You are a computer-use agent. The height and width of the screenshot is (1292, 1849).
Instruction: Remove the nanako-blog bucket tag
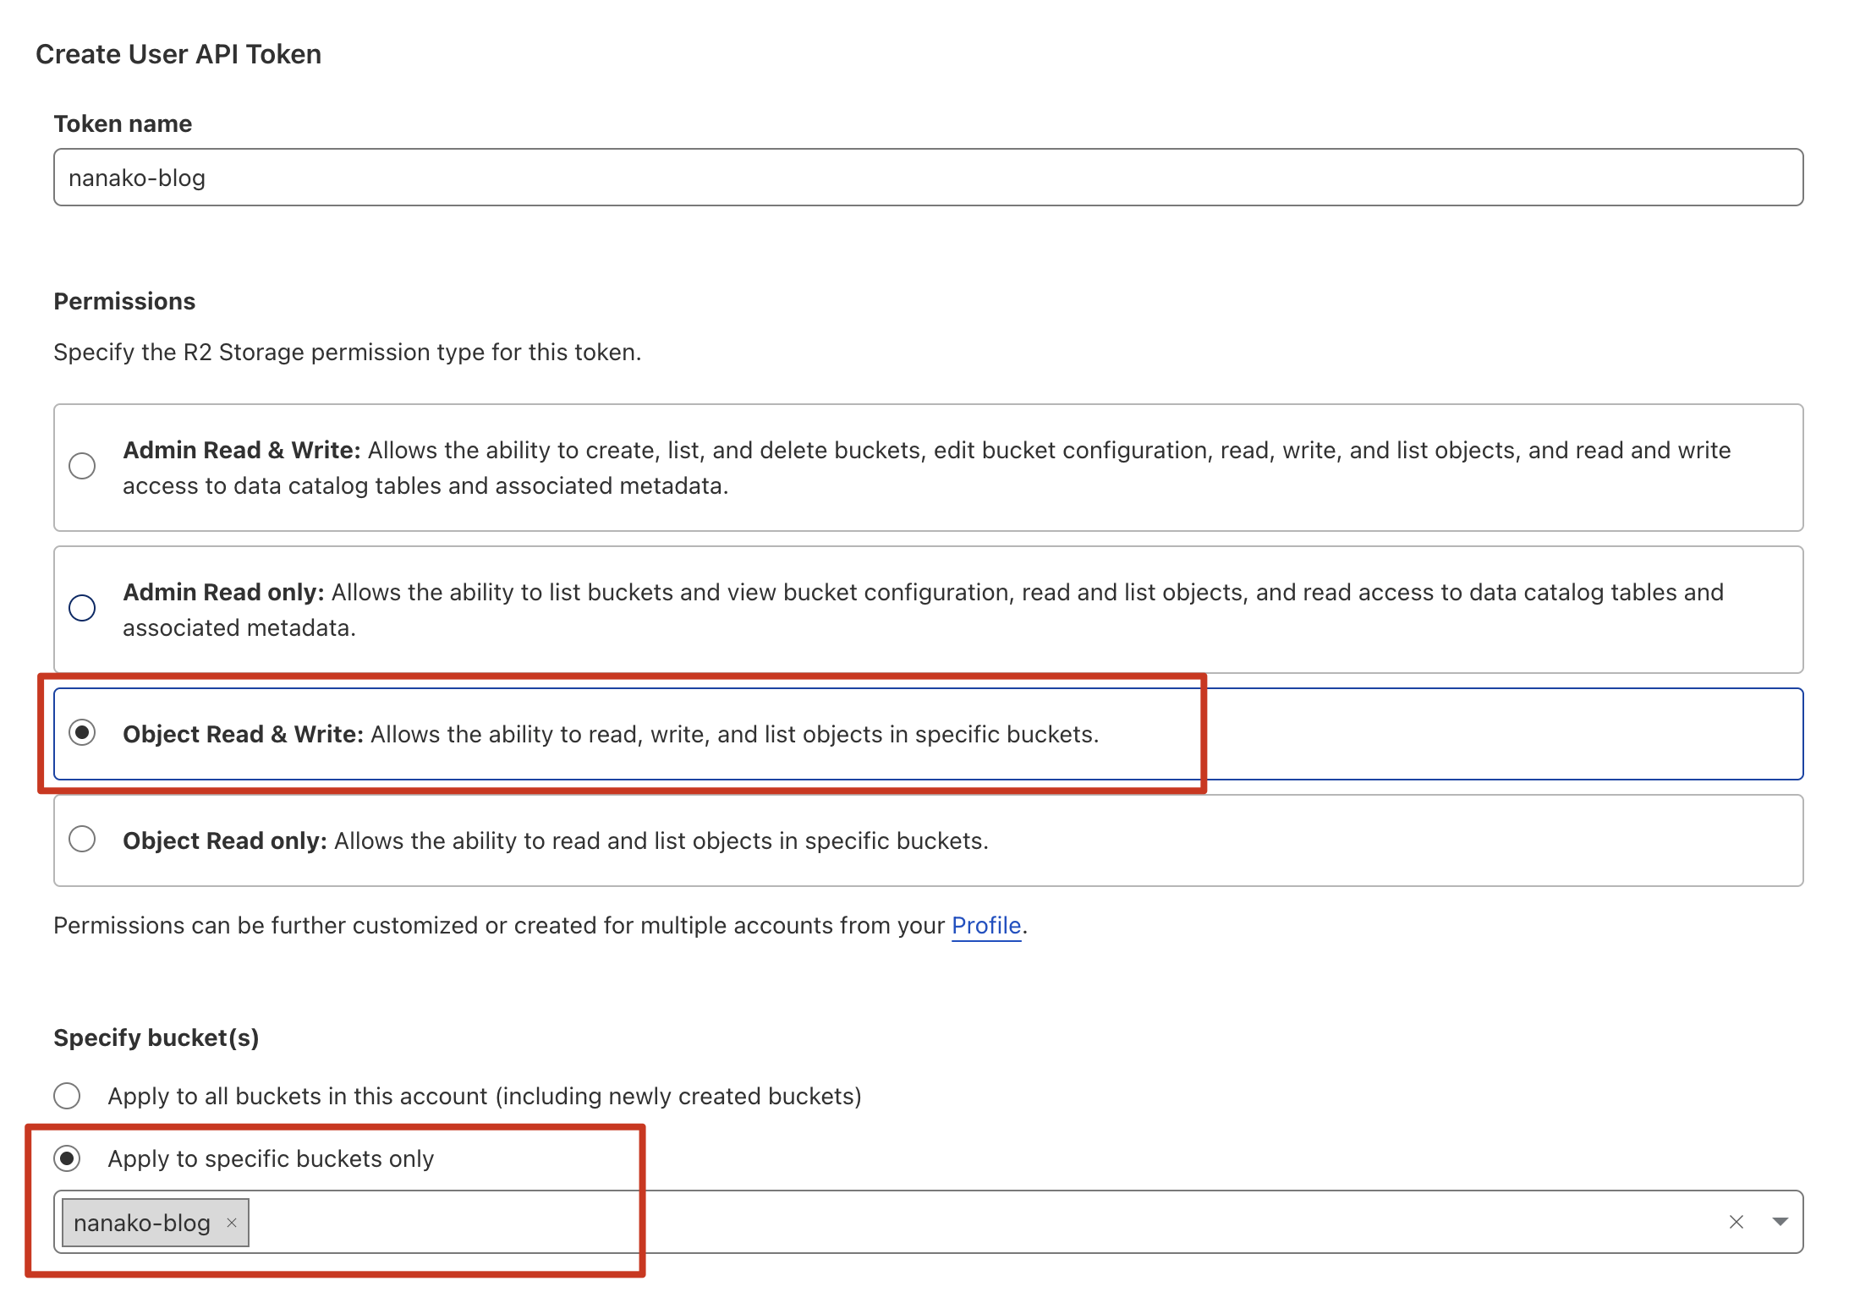click(231, 1223)
